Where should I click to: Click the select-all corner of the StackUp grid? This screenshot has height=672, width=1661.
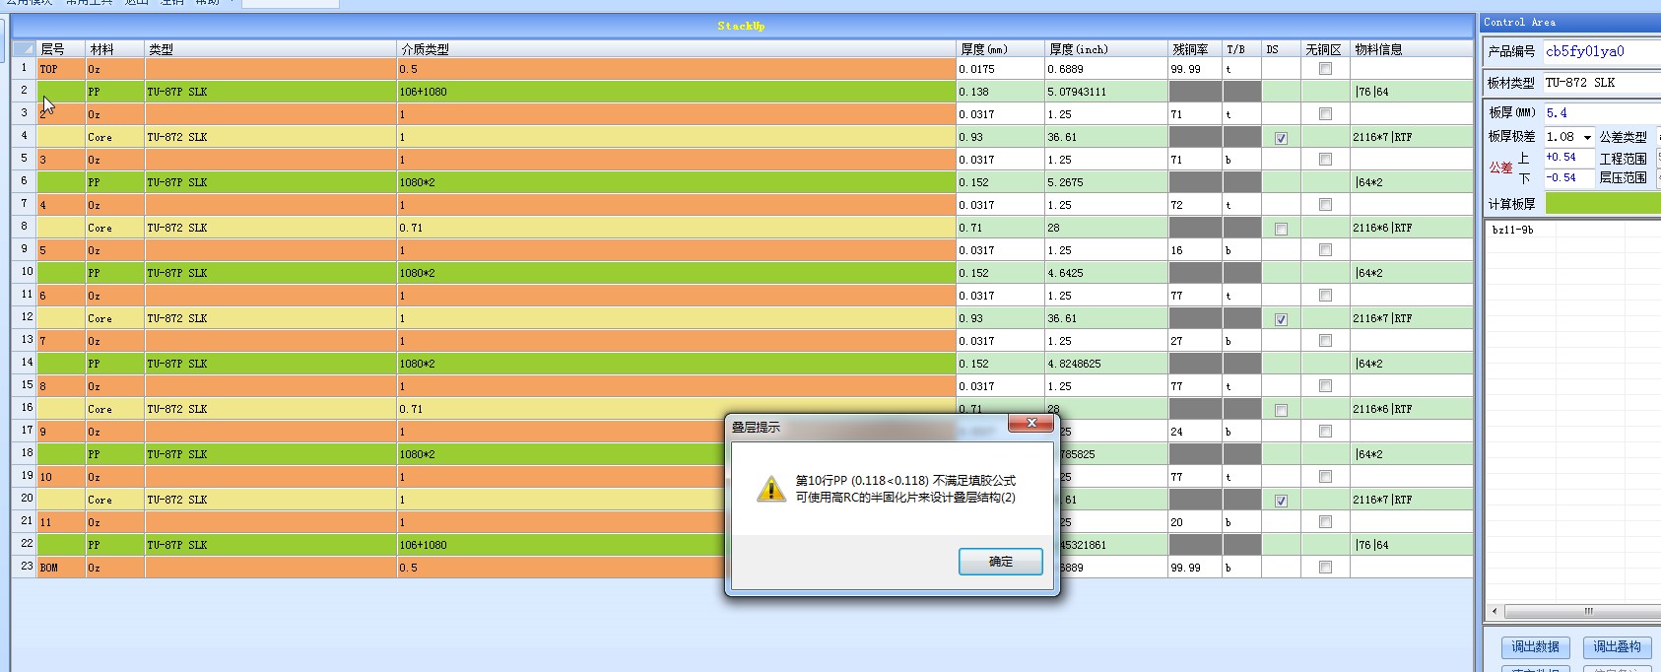25,48
